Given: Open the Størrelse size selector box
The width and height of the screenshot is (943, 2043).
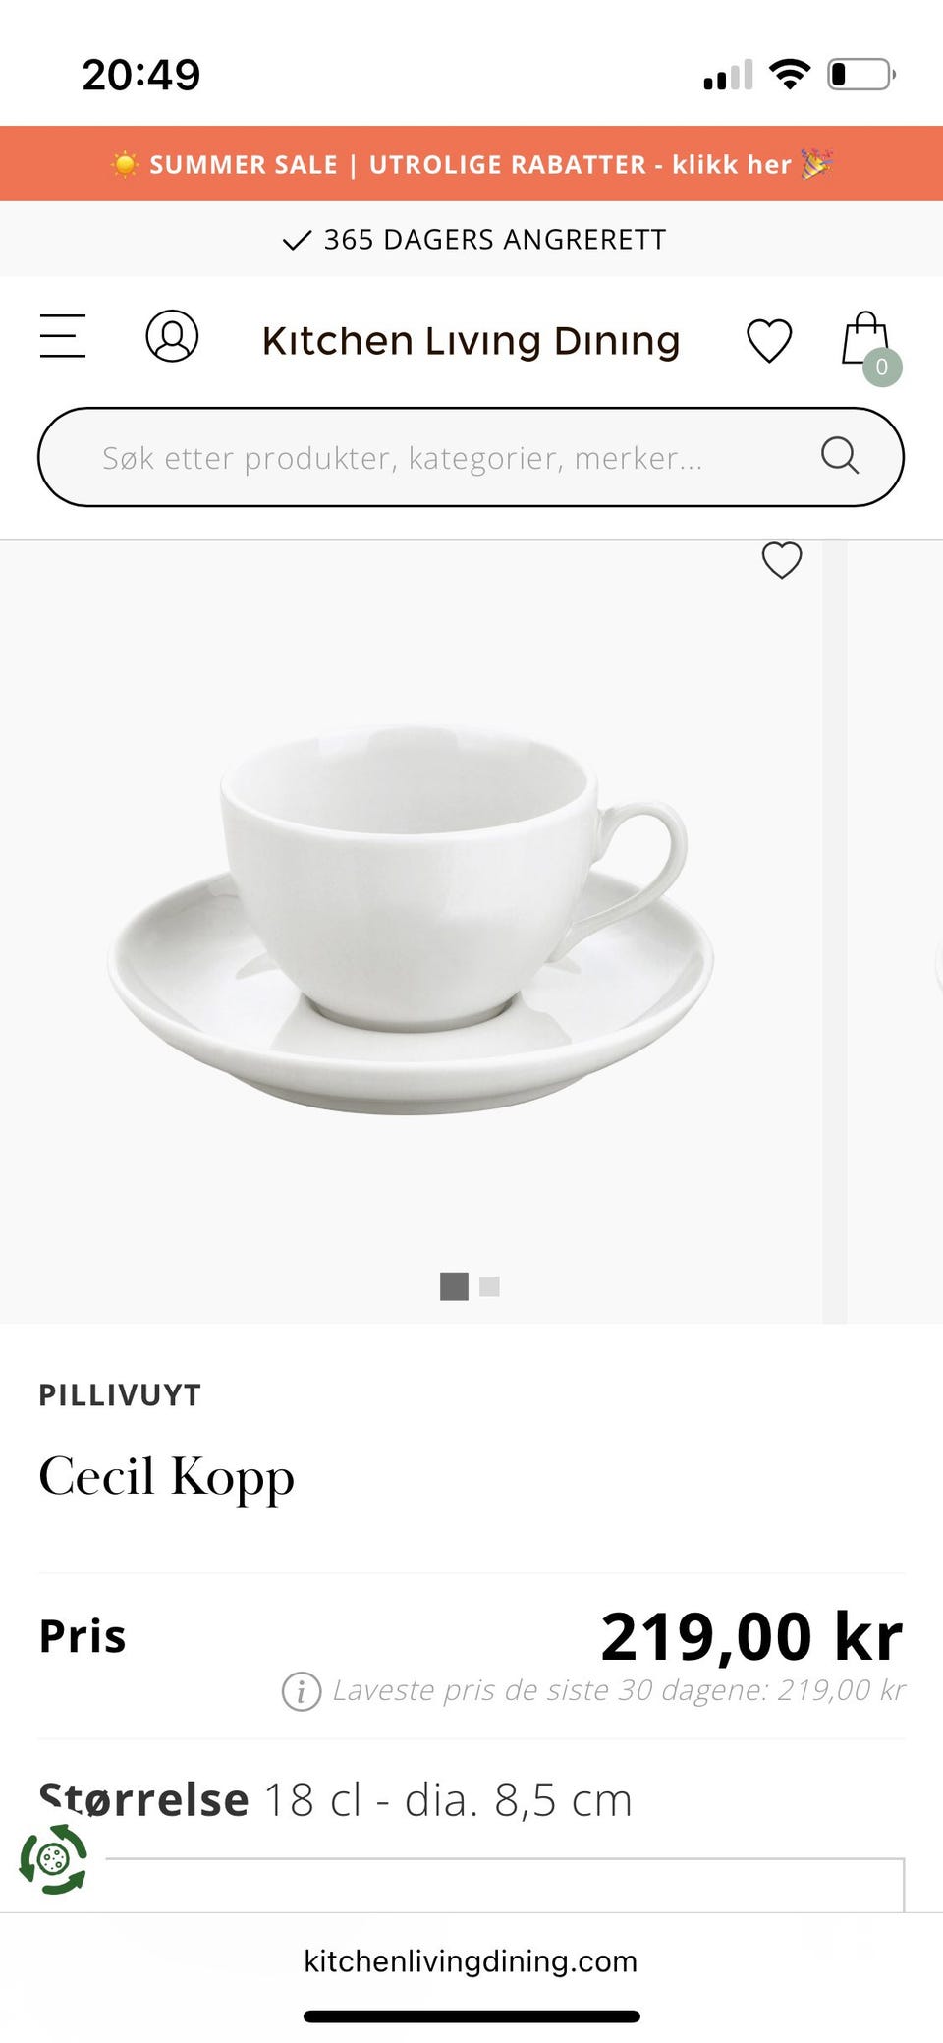Looking at the screenshot, I should click(x=505, y=1884).
